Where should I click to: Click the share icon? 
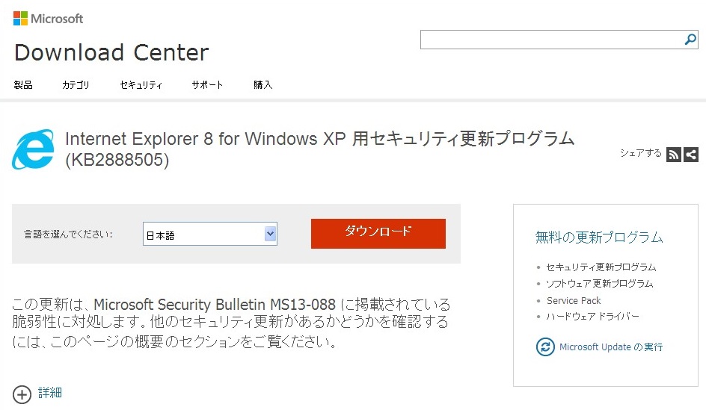[691, 155]
